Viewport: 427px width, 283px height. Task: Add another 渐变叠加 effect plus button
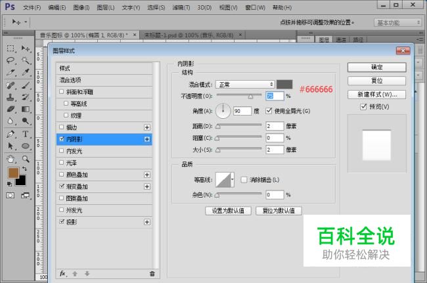pyautogui.click(x=146, y=186)
